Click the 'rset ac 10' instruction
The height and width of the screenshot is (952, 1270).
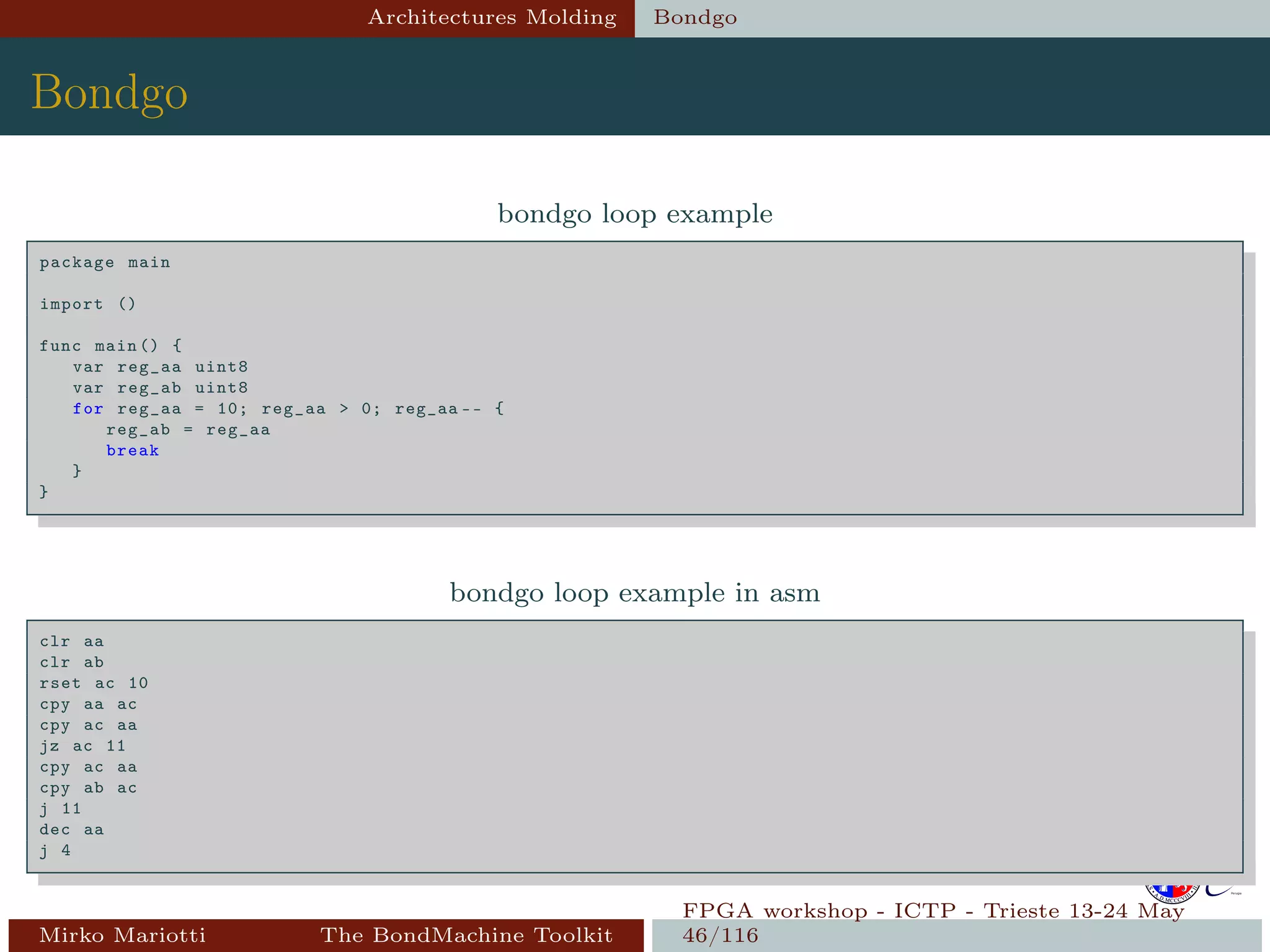94,684
